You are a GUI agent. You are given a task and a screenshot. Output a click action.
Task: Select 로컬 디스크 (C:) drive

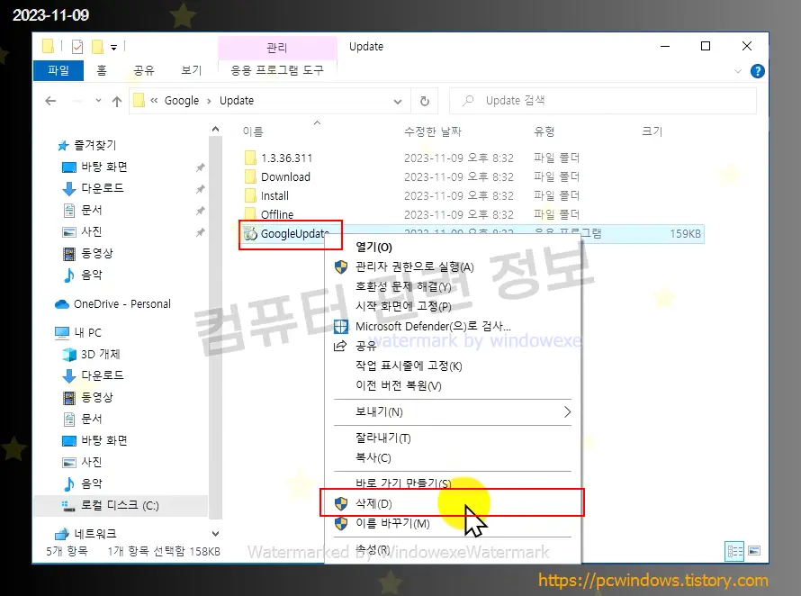click(x=120, y=506)
